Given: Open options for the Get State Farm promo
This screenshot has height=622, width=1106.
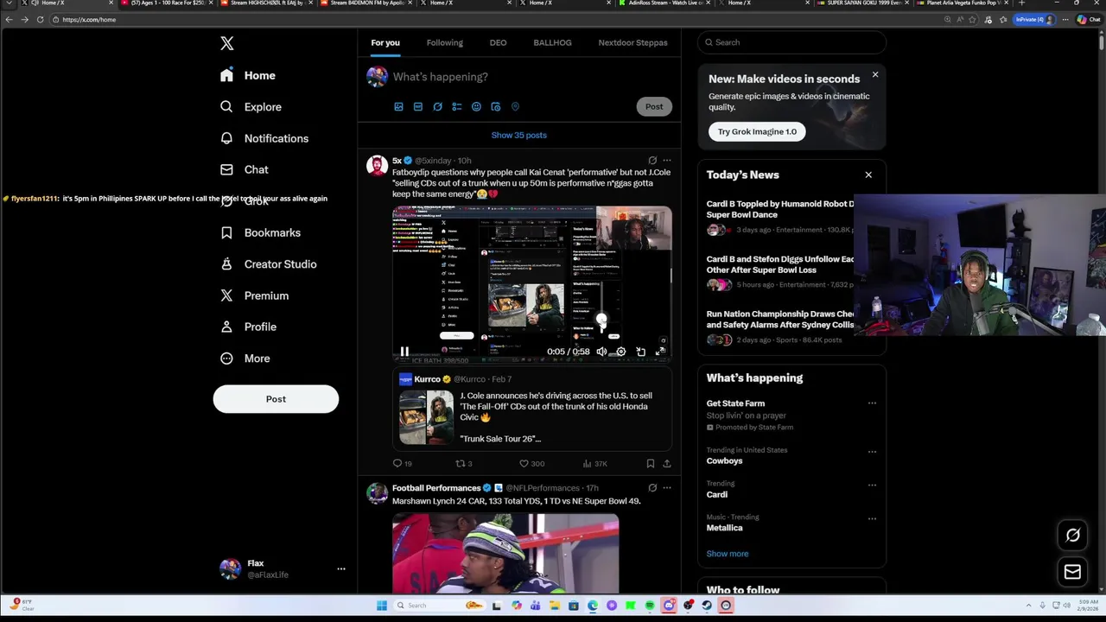Looking at the screenshot, I should [872, 403].
